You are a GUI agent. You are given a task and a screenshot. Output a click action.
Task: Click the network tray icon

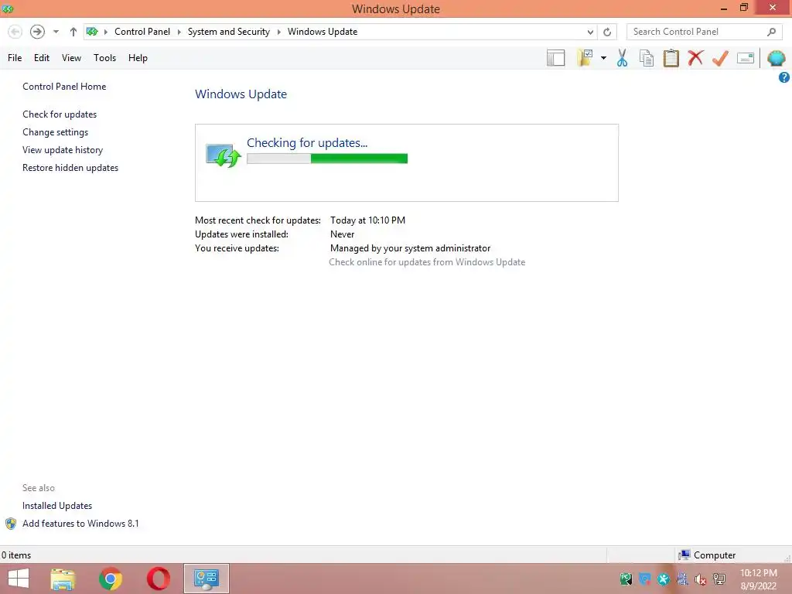point(719,579)
